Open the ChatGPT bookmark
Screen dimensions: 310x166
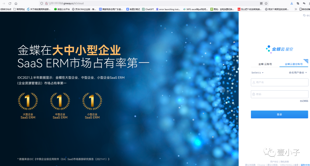click(148, 9)
